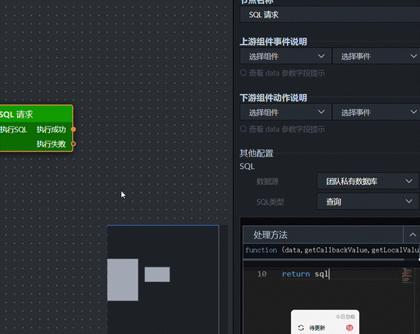The width and height of the screenshot is (420, 334).
Task: Click the node name field SQL 请求
Action: pos(330,15)
